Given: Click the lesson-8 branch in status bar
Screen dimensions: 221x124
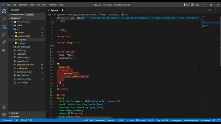Looking at the screenshot, I should [x=8, y=120].
